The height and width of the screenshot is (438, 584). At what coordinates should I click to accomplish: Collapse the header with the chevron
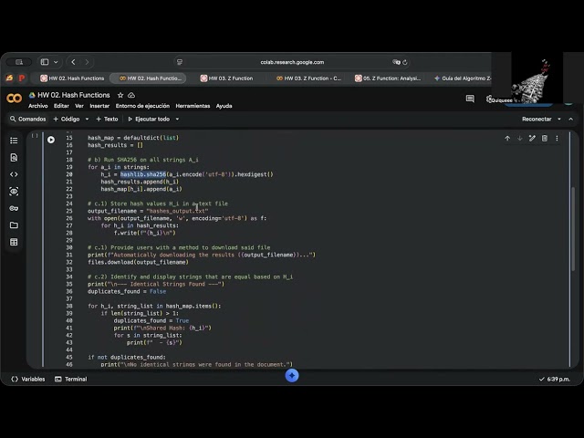(x=571, y=120)
